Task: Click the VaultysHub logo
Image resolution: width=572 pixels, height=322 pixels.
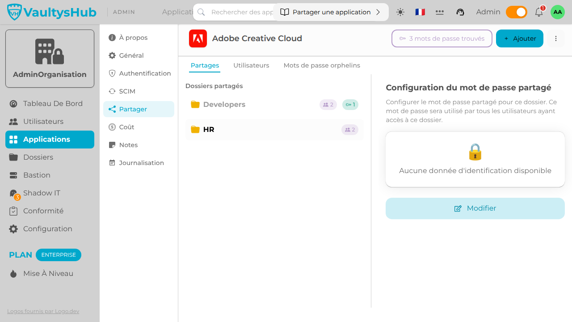Action: coord(52,12)
